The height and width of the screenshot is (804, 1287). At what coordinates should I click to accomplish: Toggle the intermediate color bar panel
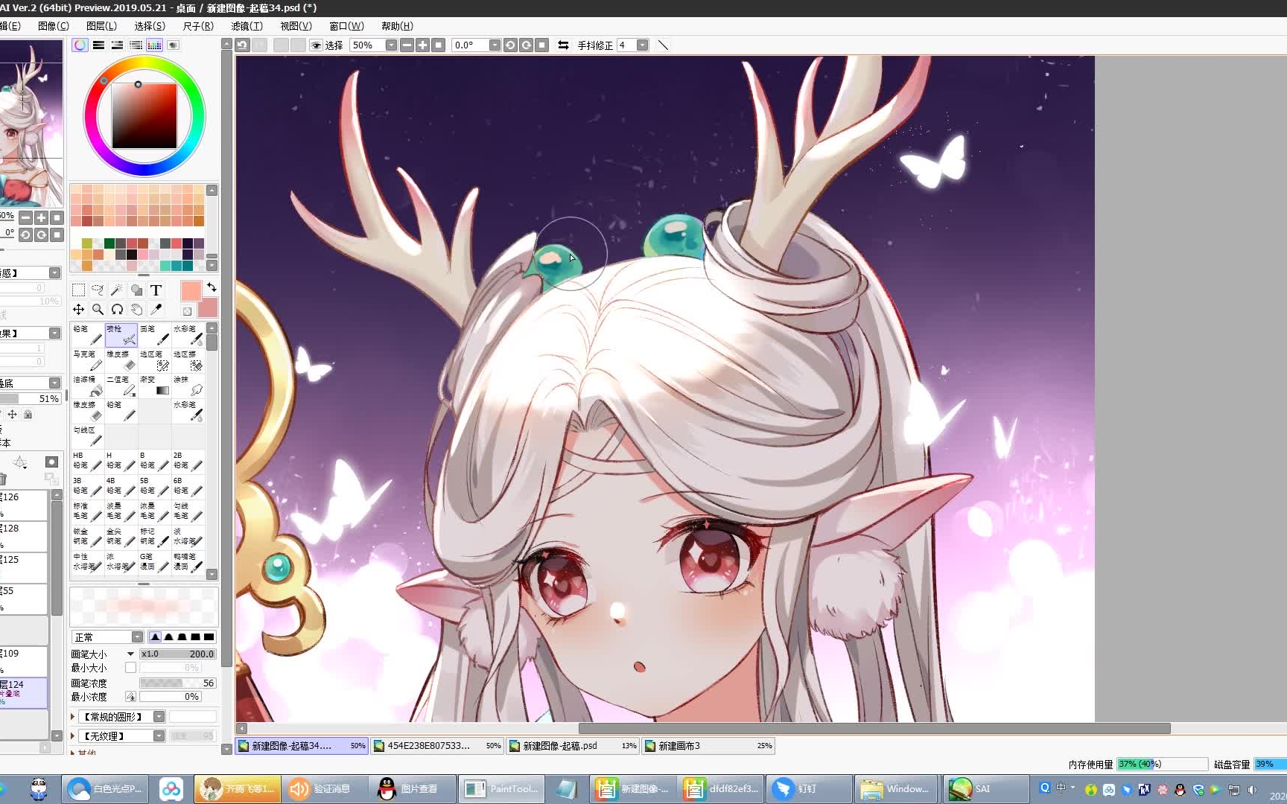pos(136,45)
